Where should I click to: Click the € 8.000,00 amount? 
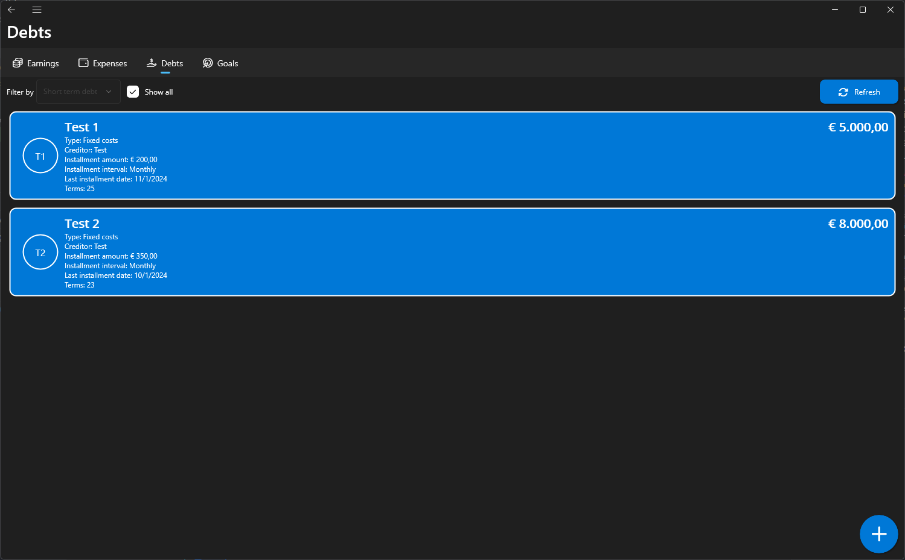tap(858, 224)
